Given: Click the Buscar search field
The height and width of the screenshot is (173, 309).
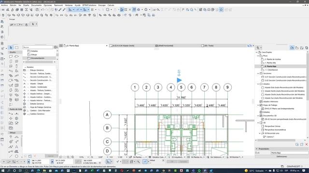Looking at the screenshot, I should point(38,47).
